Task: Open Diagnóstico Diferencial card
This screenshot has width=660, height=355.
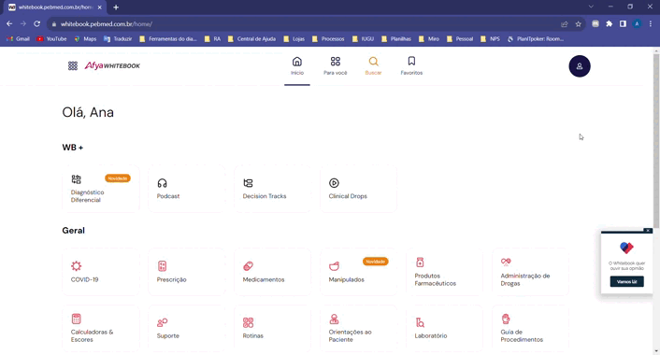Action: [x=101, y=189]
